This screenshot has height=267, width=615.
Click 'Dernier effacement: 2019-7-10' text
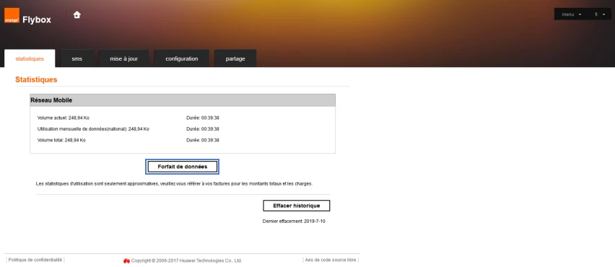click(294, 221)
